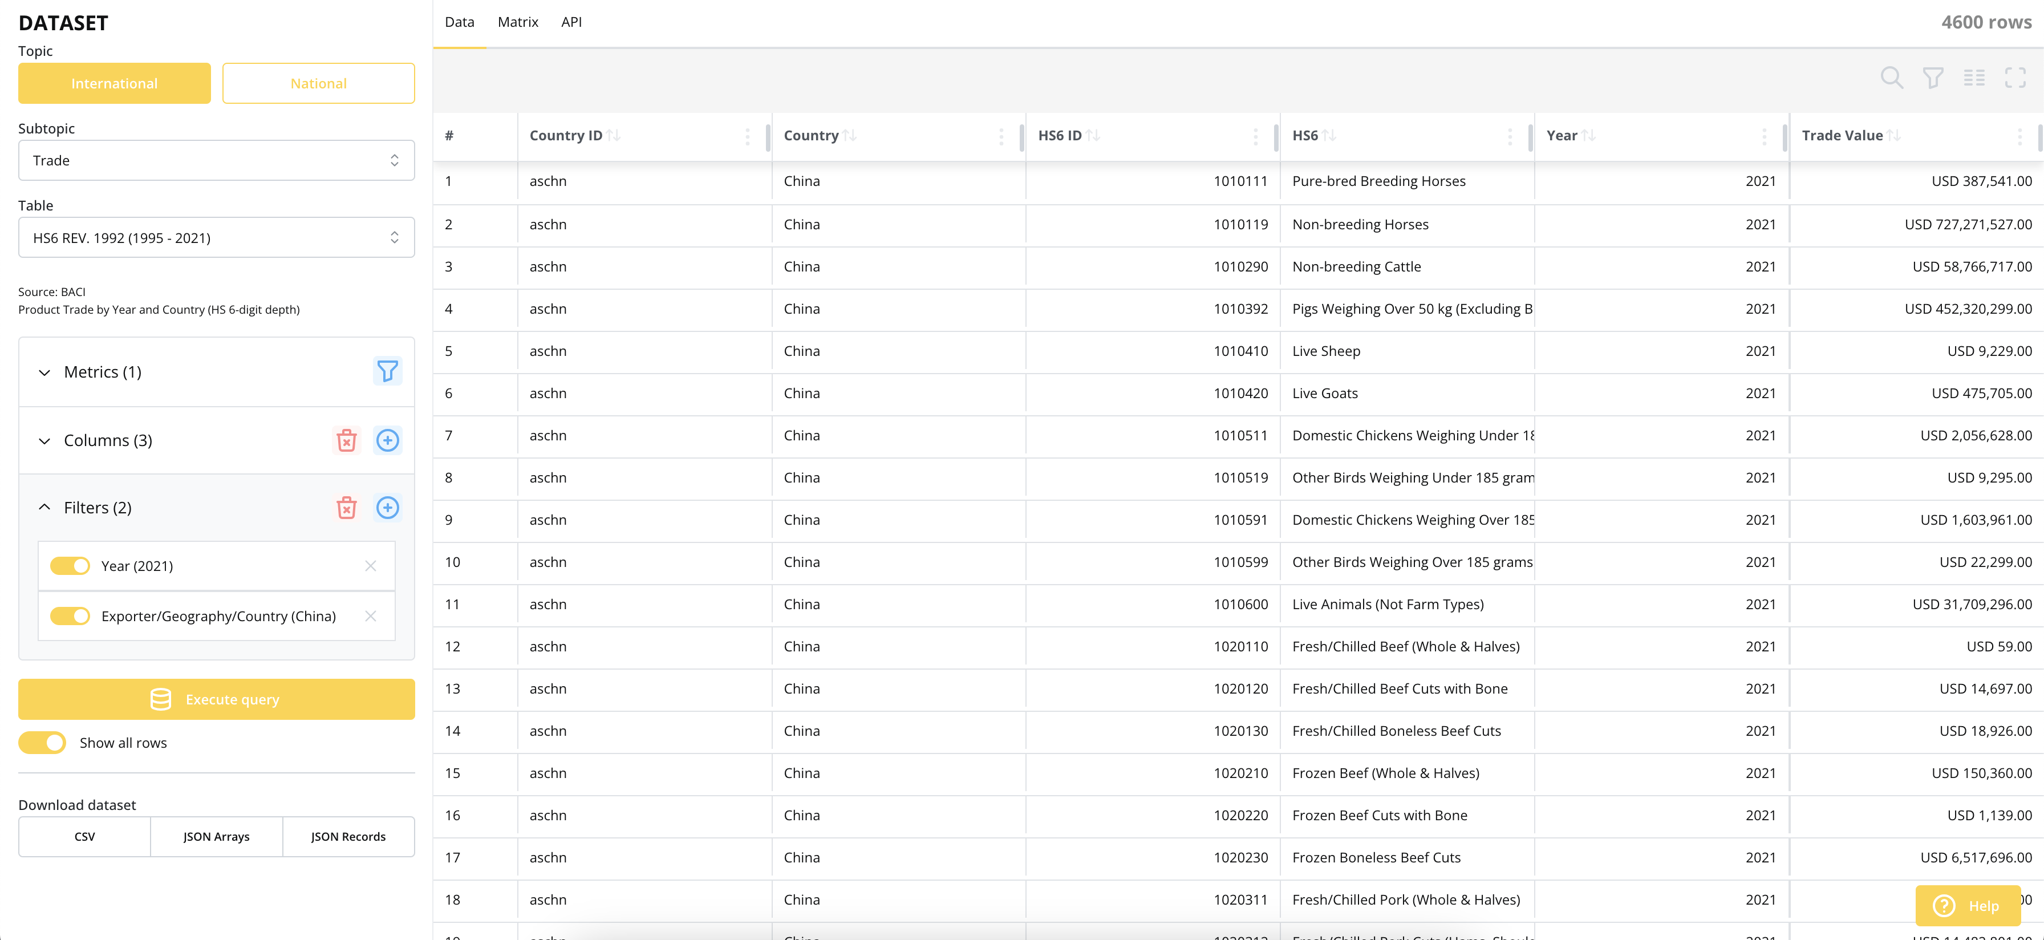Collapse the Filters (2) section
Image resolution: width=2044 pixels, height=940 pixels.
click(44, 508)
